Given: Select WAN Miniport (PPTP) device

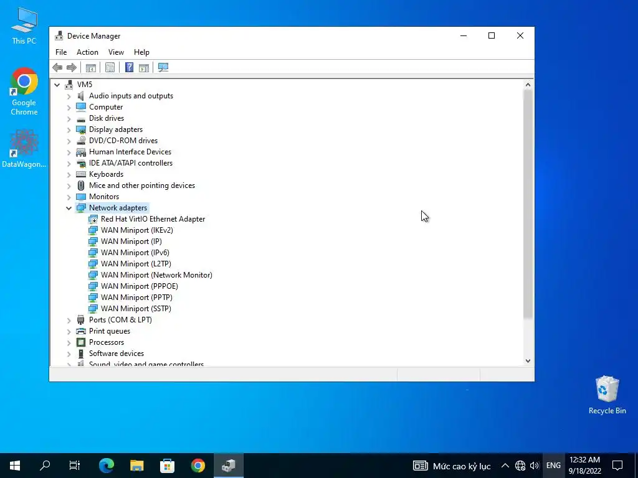Looking at the screenshot, I should coord(136,298).
